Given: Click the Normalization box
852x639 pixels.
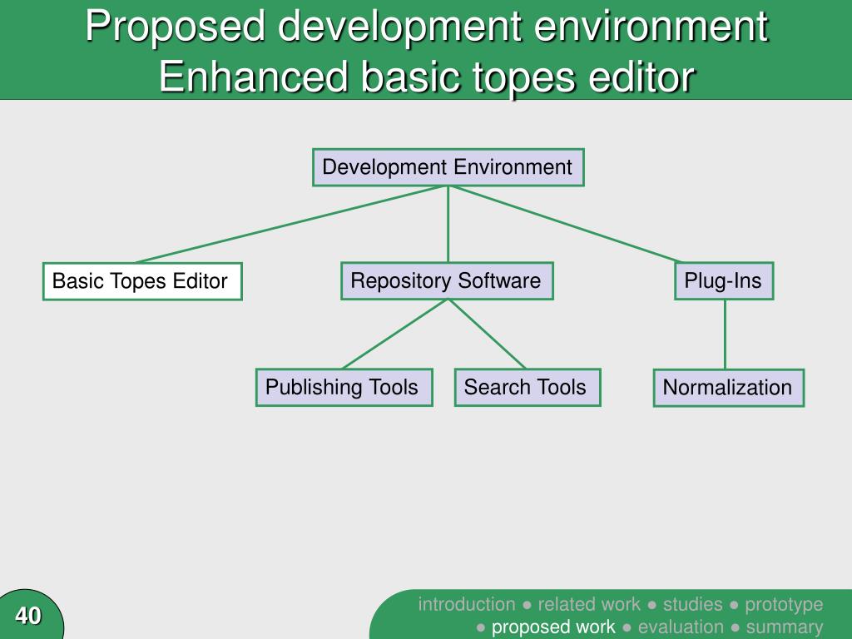Looking at the screenshot, I should (729, 388).
